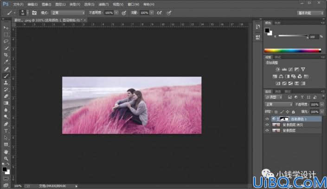Open the 文件(F) menu
Screen dimensions: 327x189
pyautogui.click(x=18, y=4)
